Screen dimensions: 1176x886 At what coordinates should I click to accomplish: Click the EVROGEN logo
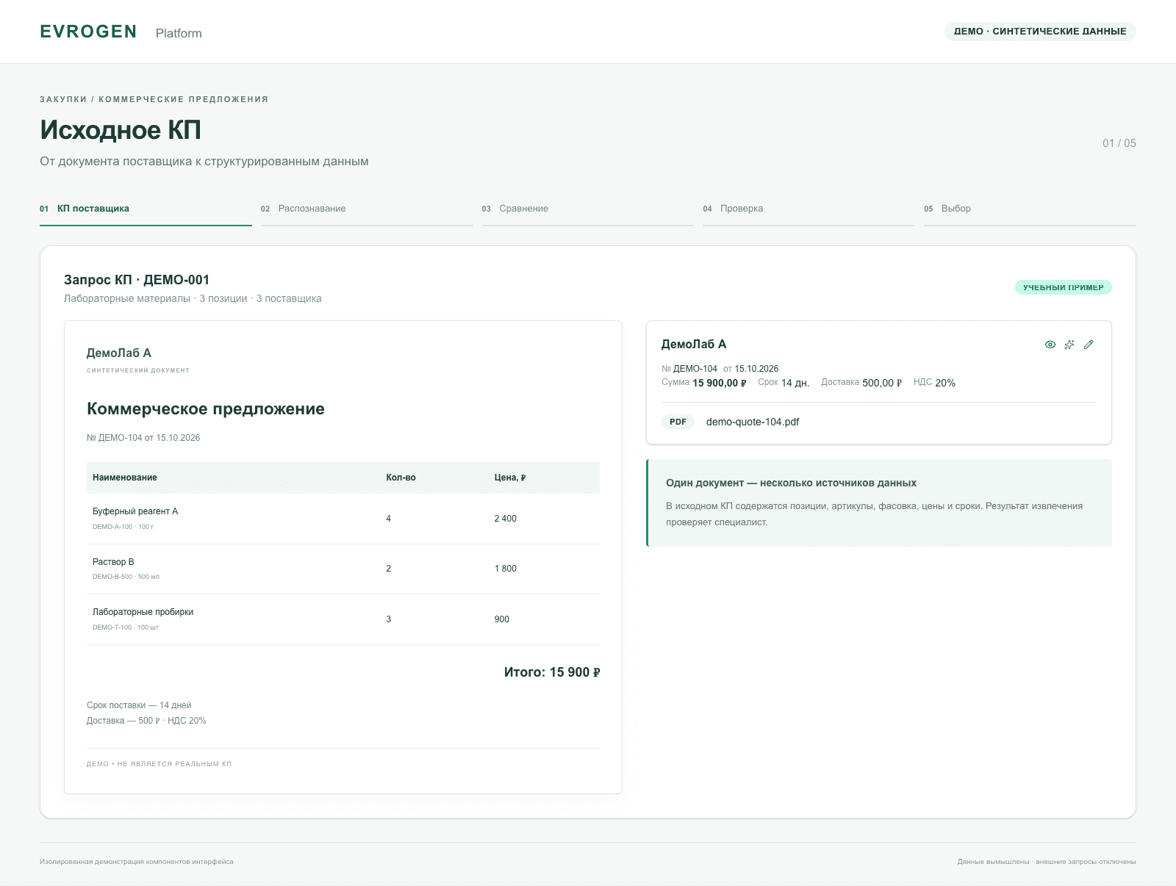(x=88, y=32)
